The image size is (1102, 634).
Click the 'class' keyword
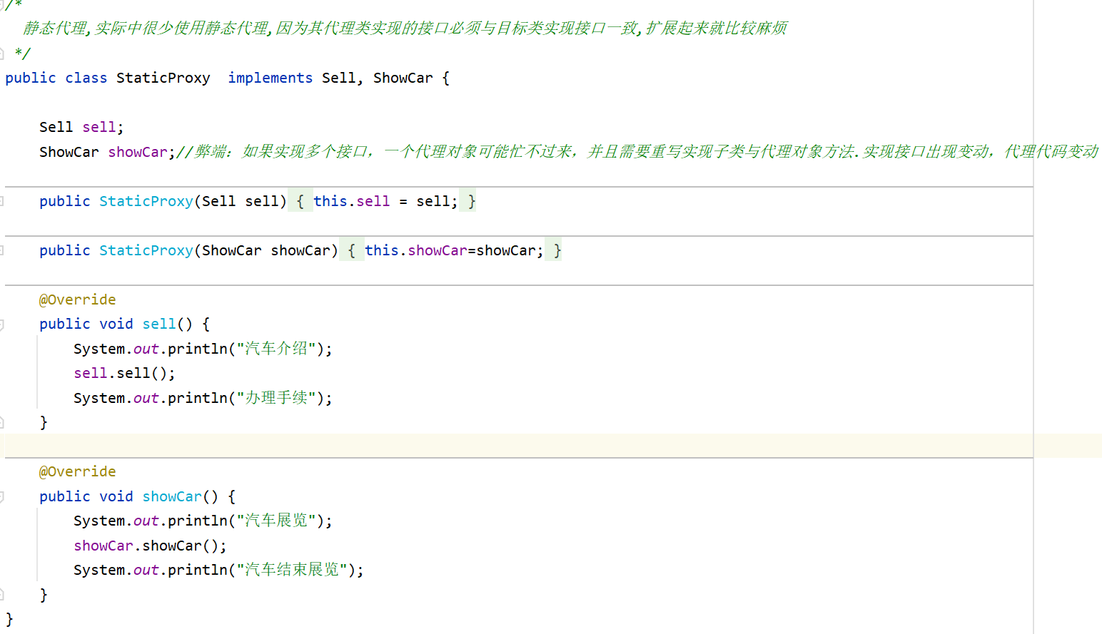86,78
